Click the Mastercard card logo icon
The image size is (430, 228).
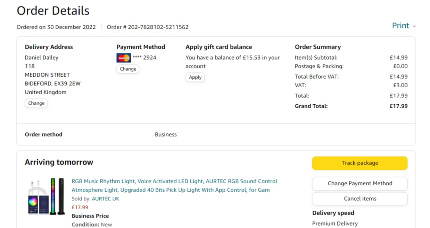(124, 58)
